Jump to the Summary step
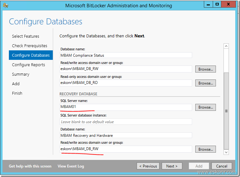Screen dimensions: 240x177 point(21,74)
